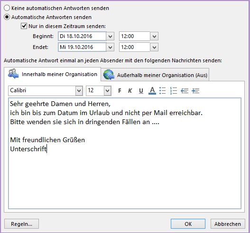Expand the Calibri font dropdown
The image size is (250, 233).
pyautogui.click(x=79, y=91)
